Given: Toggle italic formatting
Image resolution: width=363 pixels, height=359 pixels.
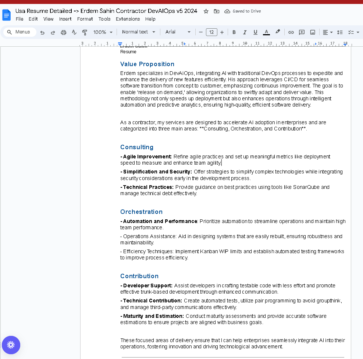Looking at the screenshot, I should click(x=245, y=32).
